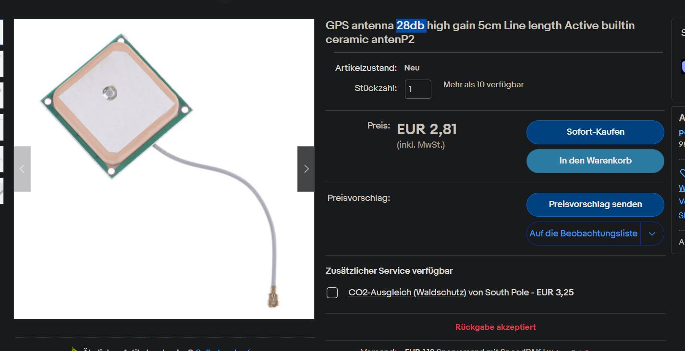
Task: Add to Auf die Beobachtungsliste
Action: [x=583, y=234]
